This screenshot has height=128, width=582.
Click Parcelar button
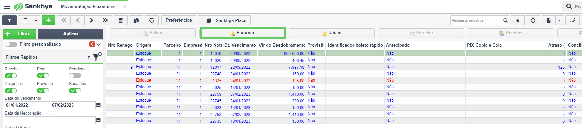421,33
